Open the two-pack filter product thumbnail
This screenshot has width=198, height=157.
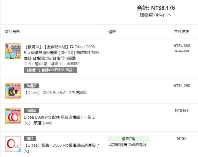coord(13,116)
